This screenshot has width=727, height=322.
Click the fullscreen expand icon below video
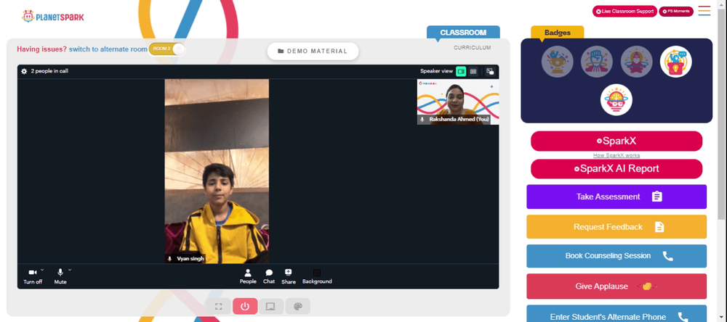[x=219, y=306]
